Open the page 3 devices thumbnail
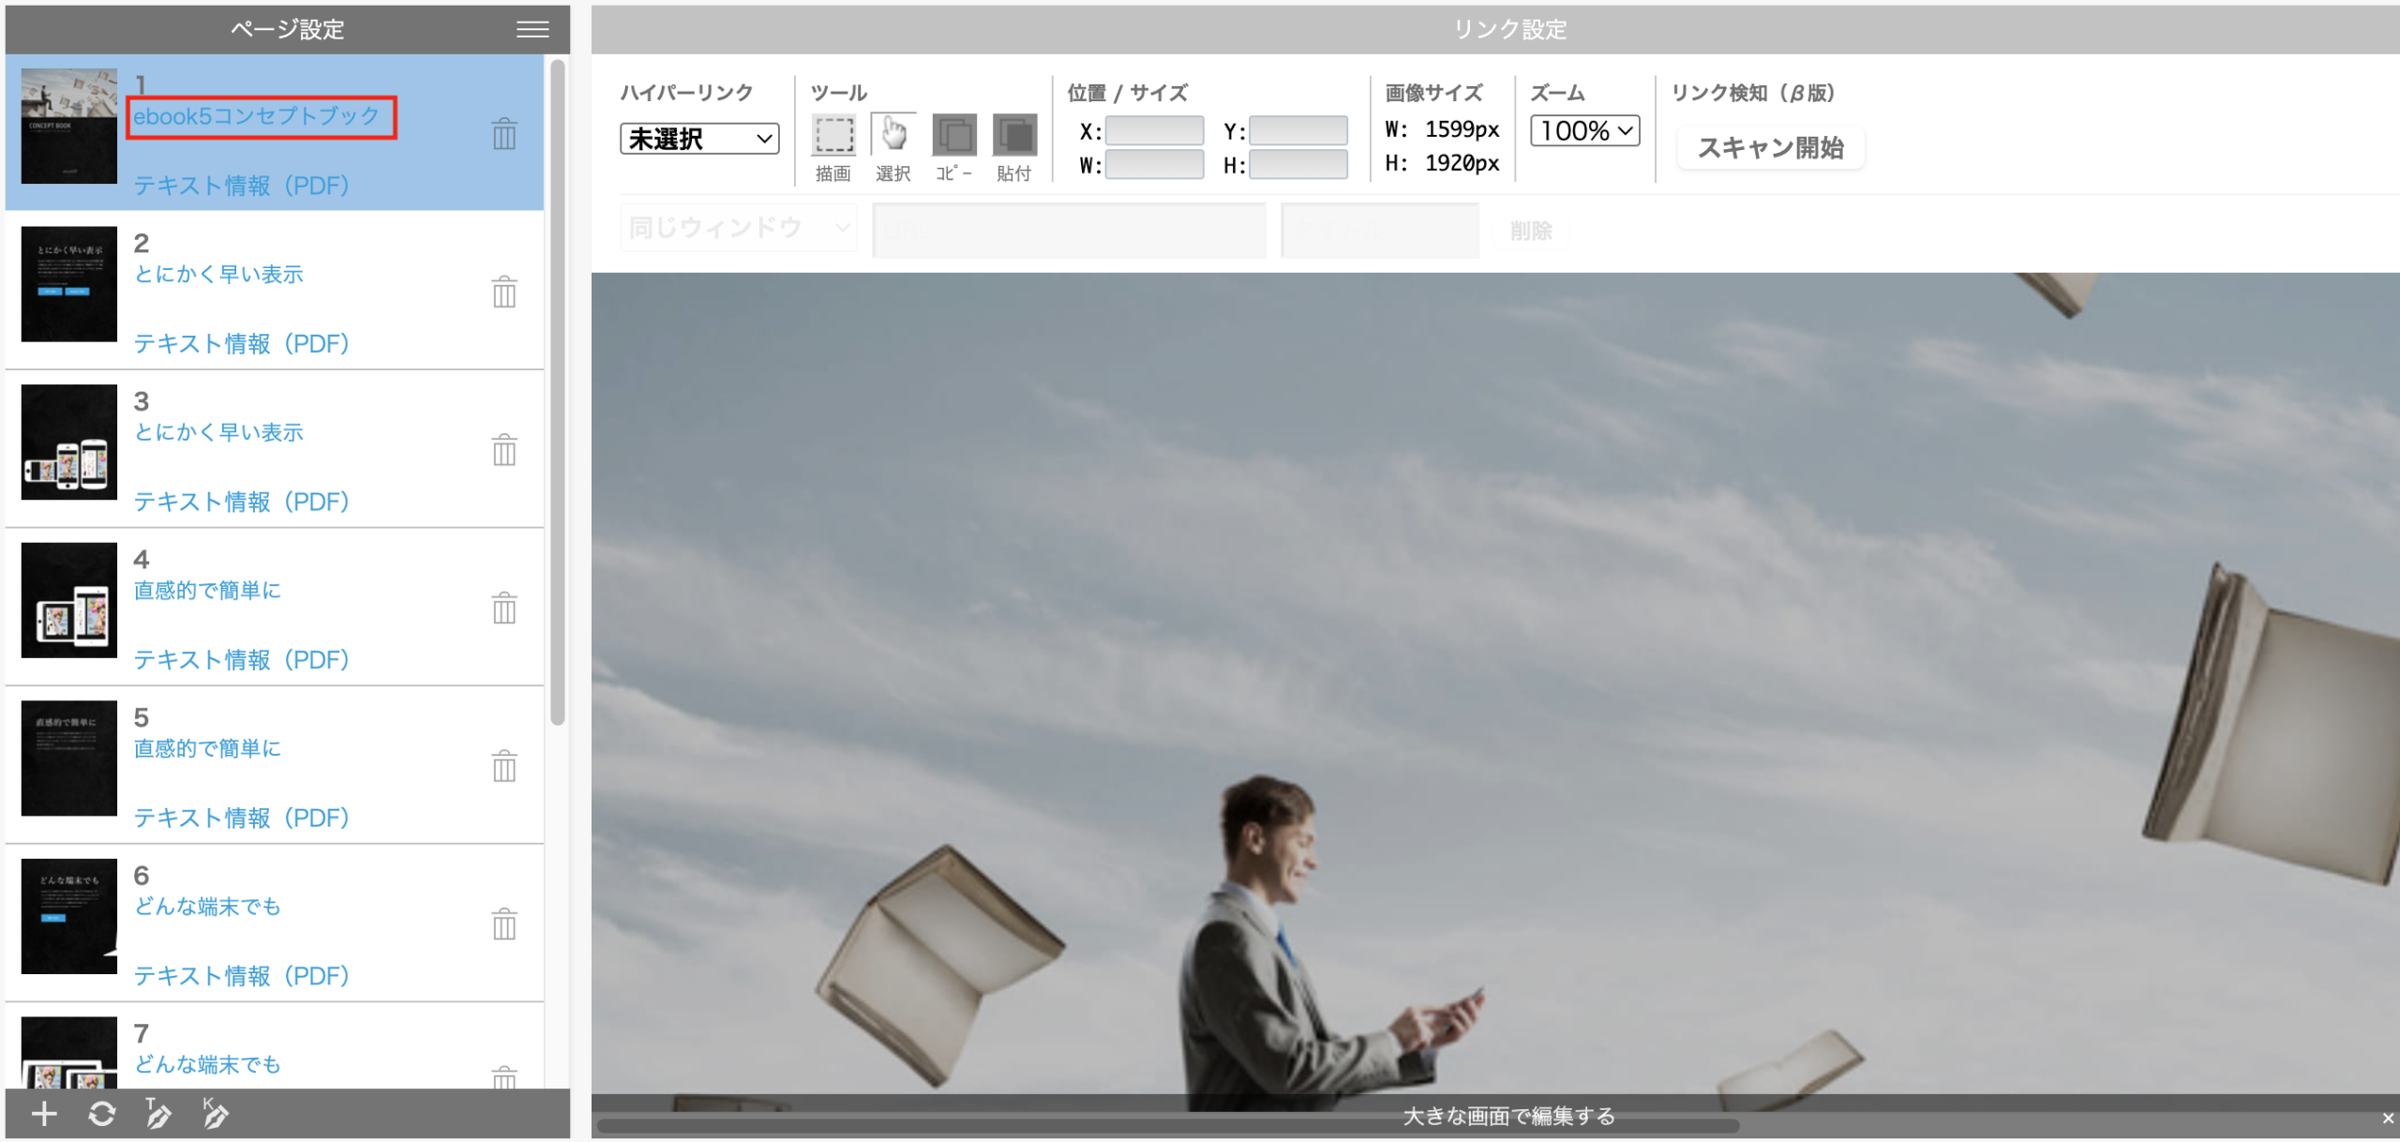The image size is (2400, 1142). pyautogui.click(x=69, y=442)
